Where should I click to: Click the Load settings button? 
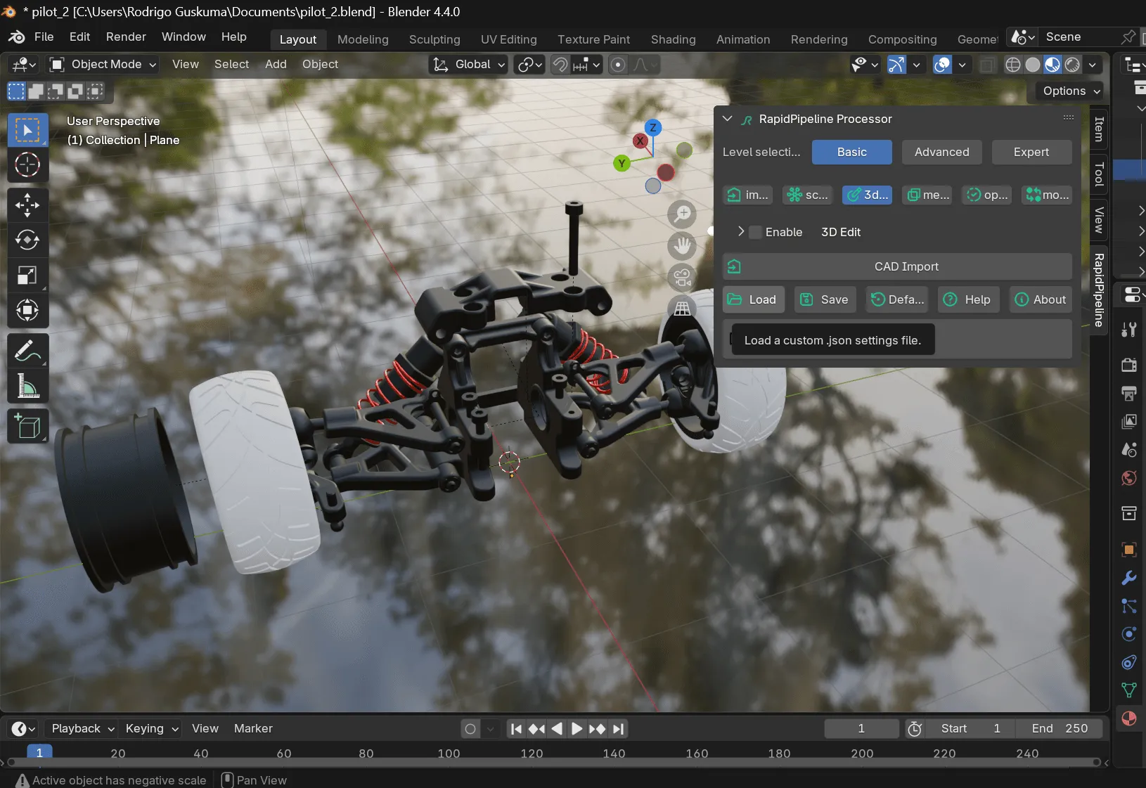tap(752, 299)
